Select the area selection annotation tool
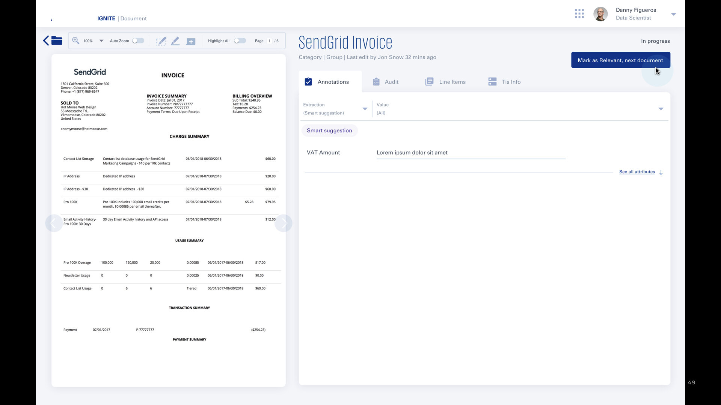 [161, 41]
